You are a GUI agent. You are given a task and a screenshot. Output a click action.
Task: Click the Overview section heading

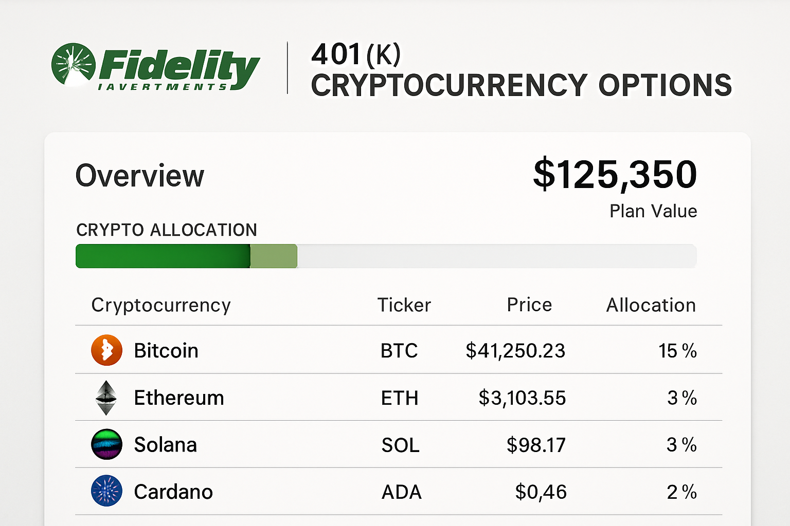point(139,176)
